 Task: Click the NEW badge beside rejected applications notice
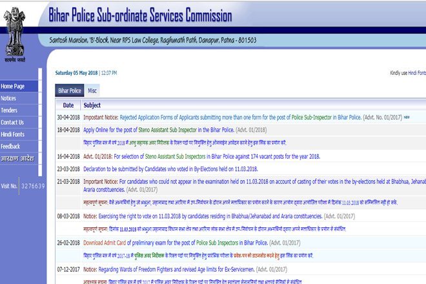pyautogui.click(x=407, y=117)
